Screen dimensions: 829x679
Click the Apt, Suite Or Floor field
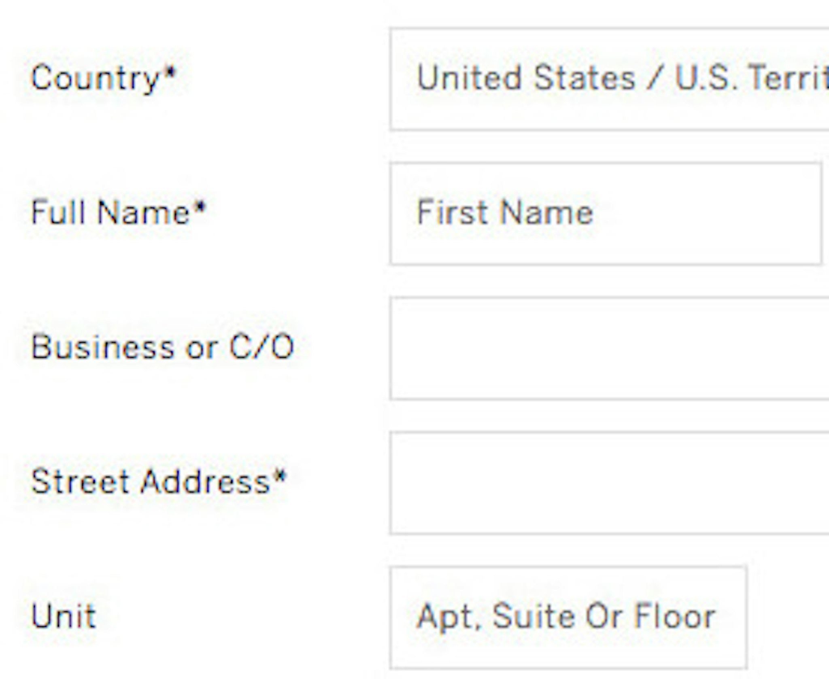567,615
